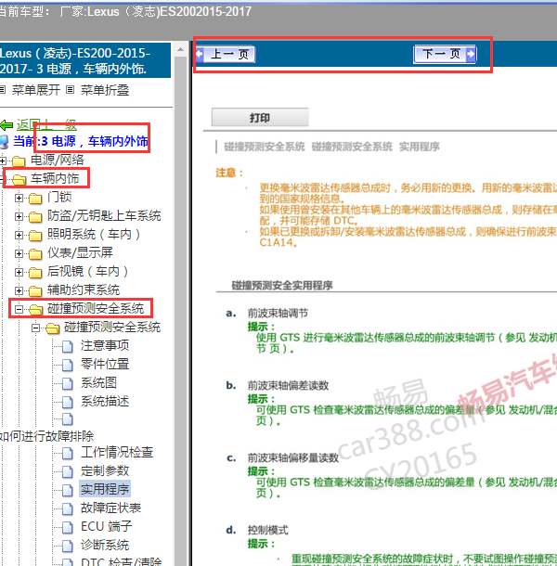Click the left sidebar vertical scrollbar track

[181, 311]
